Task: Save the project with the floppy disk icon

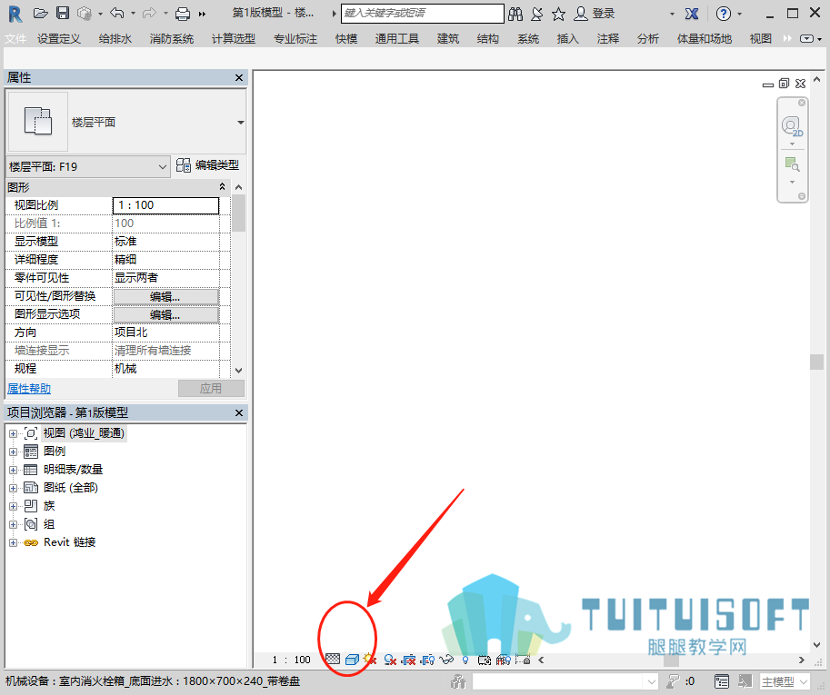Action: [63, 14]
